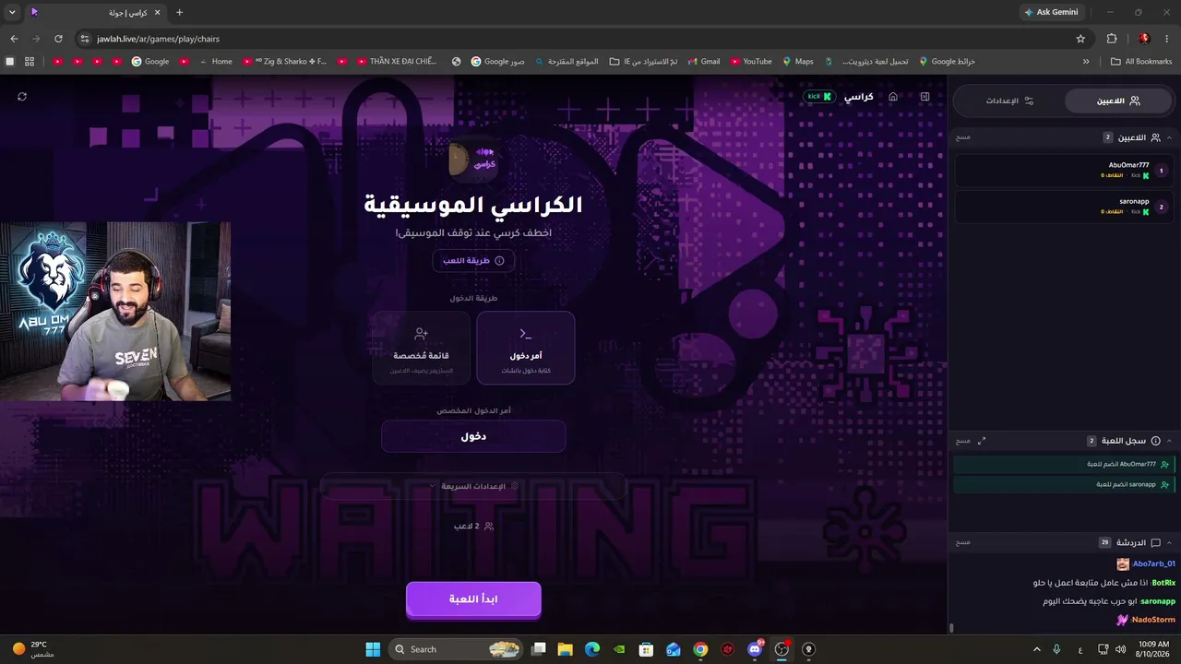Open the tab search dropdown arrow
1181x664 pixels.
(x=12, y=12)
